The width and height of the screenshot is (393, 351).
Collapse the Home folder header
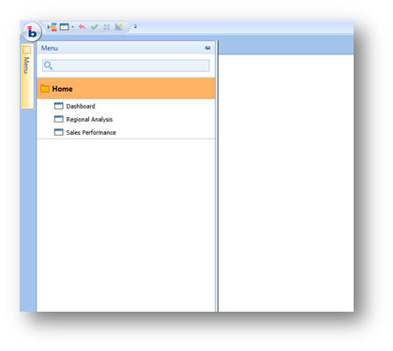coord(126,89)
